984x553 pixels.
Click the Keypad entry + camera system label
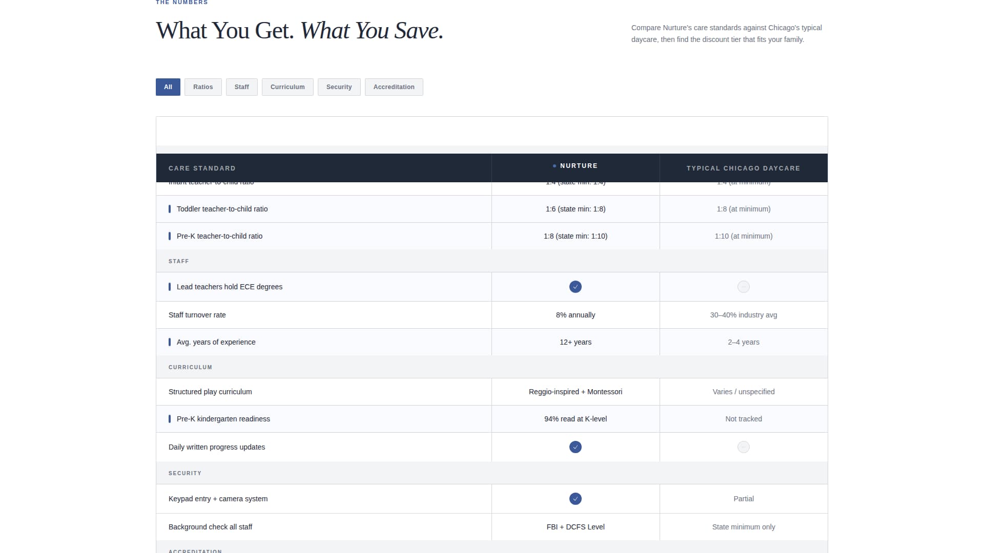(218, 499)
